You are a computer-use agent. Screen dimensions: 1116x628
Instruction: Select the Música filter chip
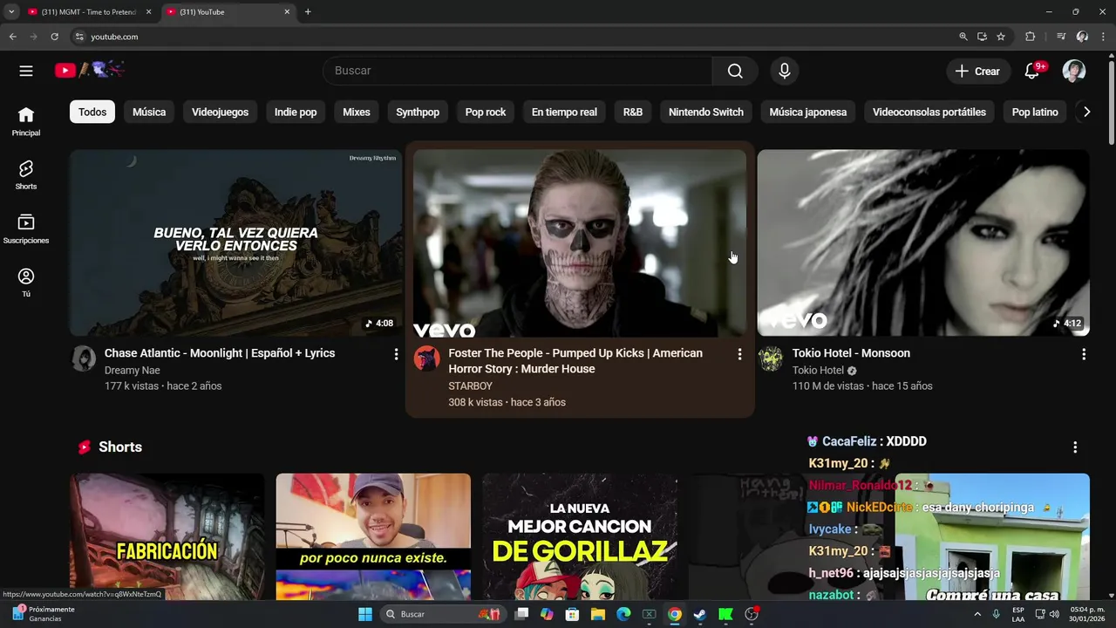tap(149, 112)
